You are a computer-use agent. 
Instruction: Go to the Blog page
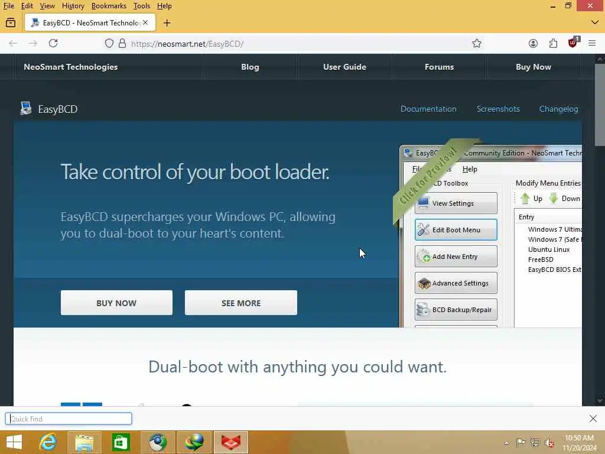coord(250,67)
